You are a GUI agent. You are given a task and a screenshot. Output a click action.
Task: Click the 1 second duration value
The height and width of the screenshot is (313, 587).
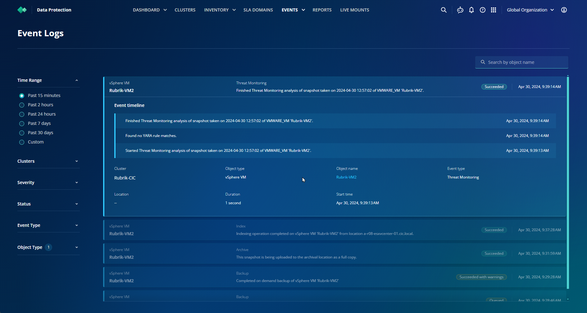coord(233,203)
